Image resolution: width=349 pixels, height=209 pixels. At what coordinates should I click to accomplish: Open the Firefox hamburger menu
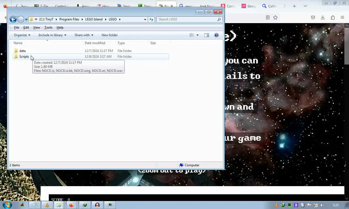[342, 17]
